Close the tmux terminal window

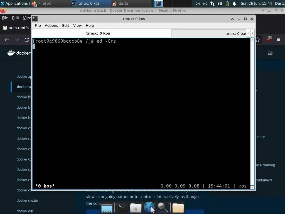click(252, 19)
